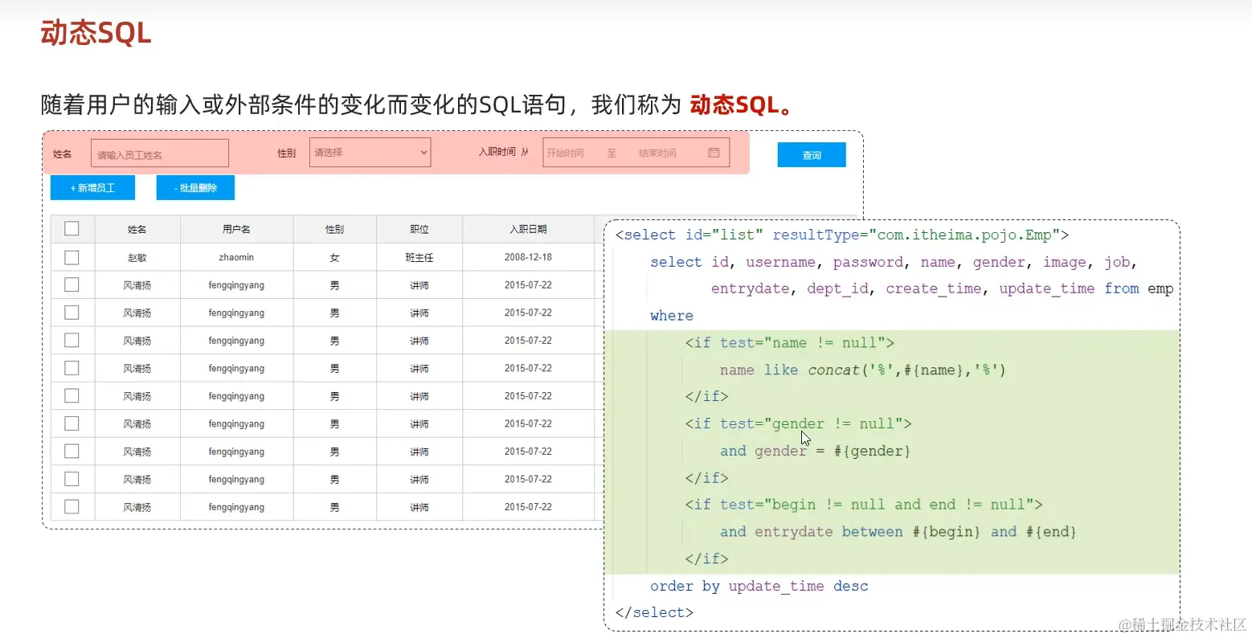
Task: Check the checkbox in the 赵敏 row
Action: 72,257
